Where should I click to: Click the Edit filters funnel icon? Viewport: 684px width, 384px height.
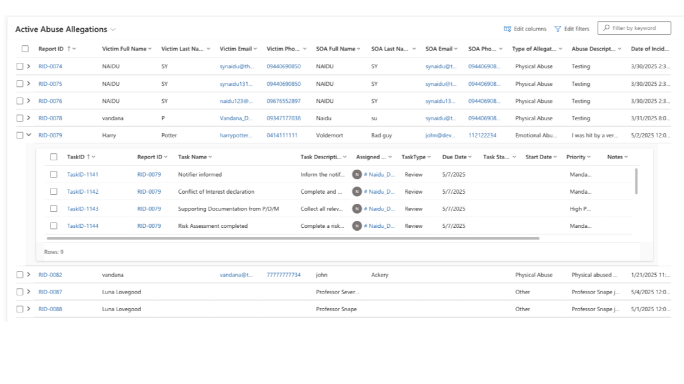[558, 29]
